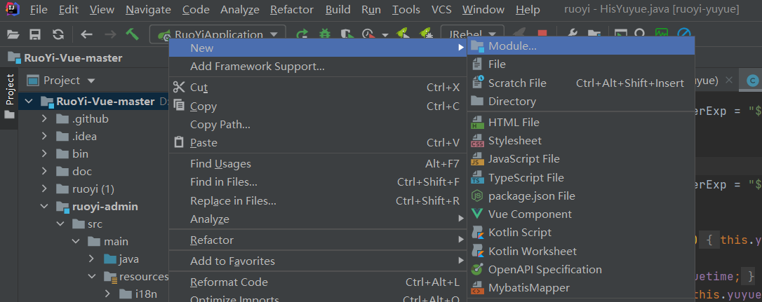Click the IntelliJ IDEA logo icon
This screenshot has height=302, width=762.
click(x=13, y=9)
